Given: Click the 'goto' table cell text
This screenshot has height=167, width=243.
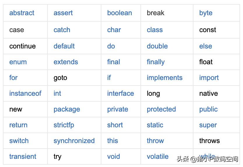Looking at the screenshot, I should (x=60, y=78).
